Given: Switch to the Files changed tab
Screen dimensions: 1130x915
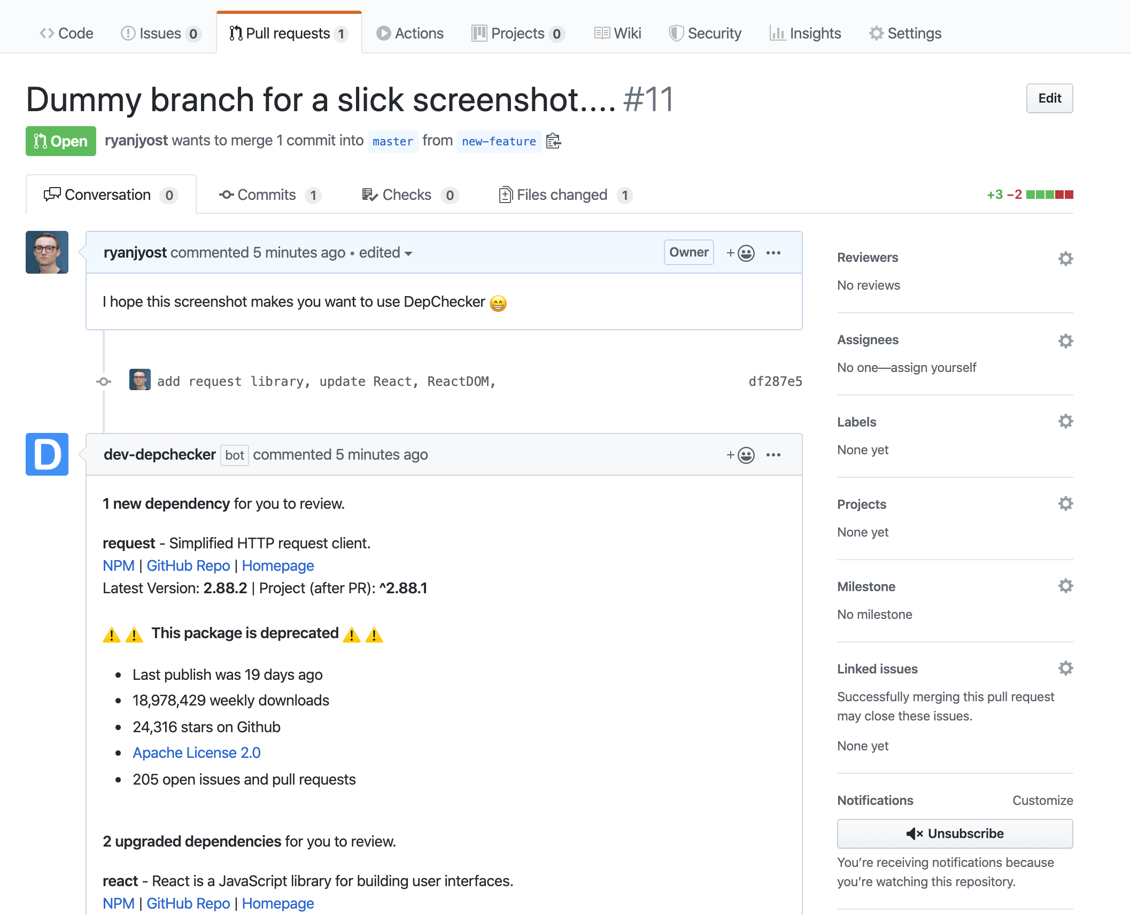Looking at the screenshot, I should coord(561,195).
